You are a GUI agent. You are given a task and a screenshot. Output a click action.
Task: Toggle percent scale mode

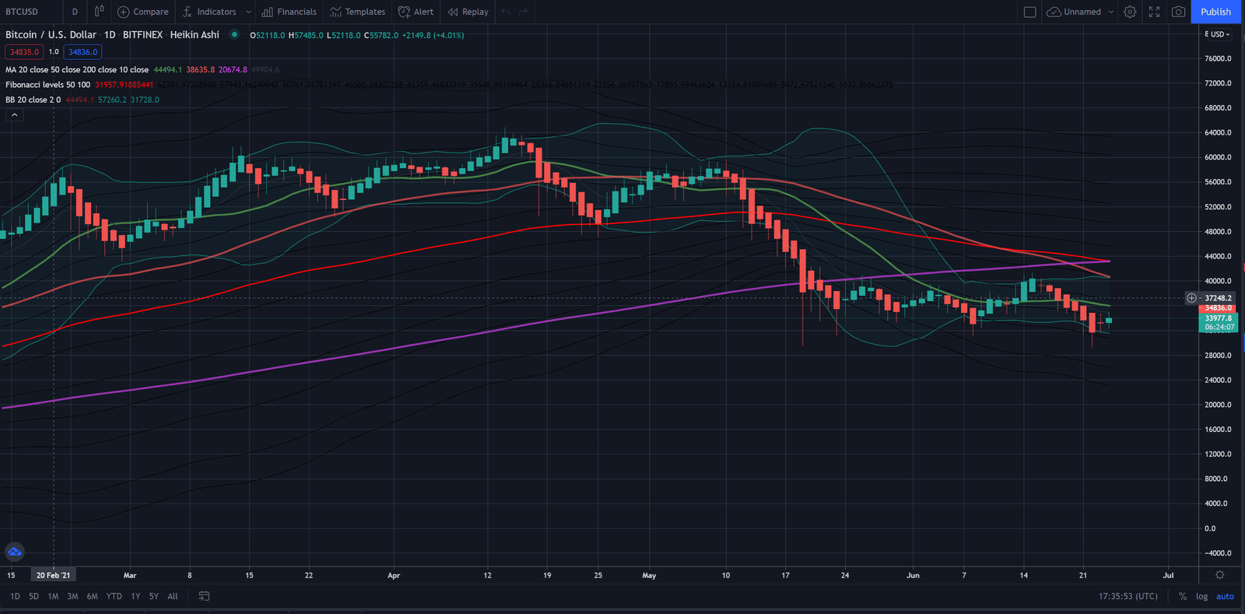tap(1183, 596)
